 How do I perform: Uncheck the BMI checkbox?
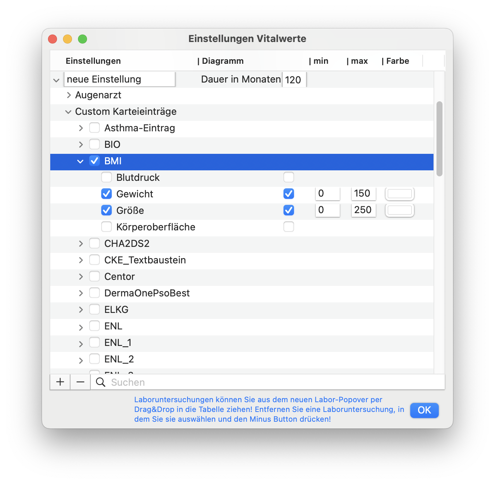tap(94, 161)
